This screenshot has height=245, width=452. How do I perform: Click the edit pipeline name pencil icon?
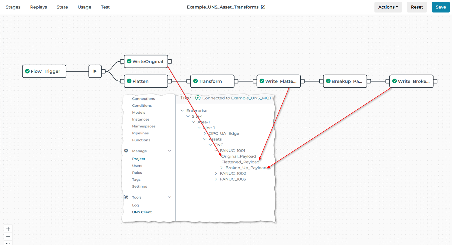coord(263,7)
